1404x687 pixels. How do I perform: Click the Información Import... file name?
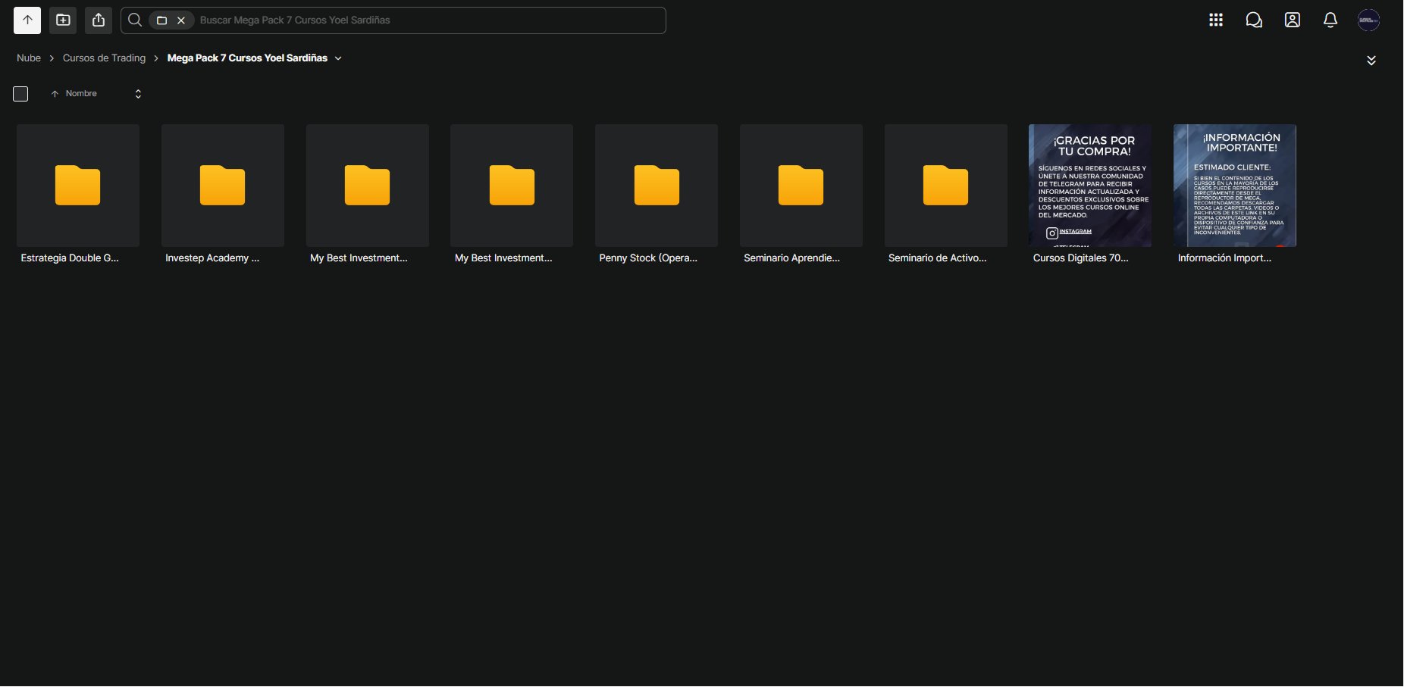(1224, 258)
